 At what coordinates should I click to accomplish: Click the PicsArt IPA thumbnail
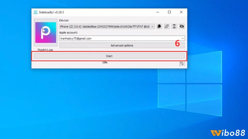click(x=46, y=32)
